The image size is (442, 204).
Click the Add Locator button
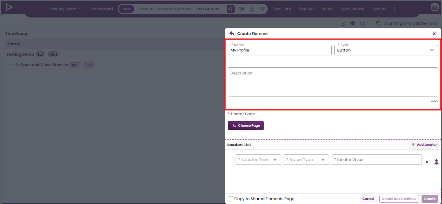(x=424, y=145)
